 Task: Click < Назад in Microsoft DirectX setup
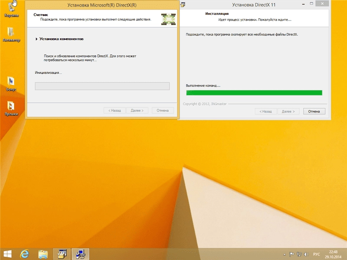pyautogui.click(x=115, y=110)
